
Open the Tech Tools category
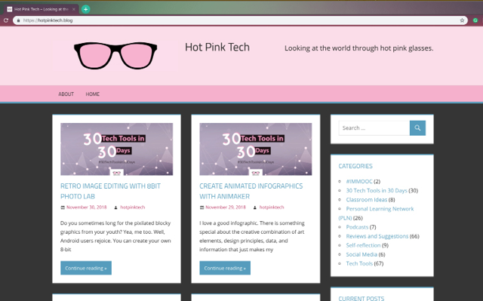point(359,263)
